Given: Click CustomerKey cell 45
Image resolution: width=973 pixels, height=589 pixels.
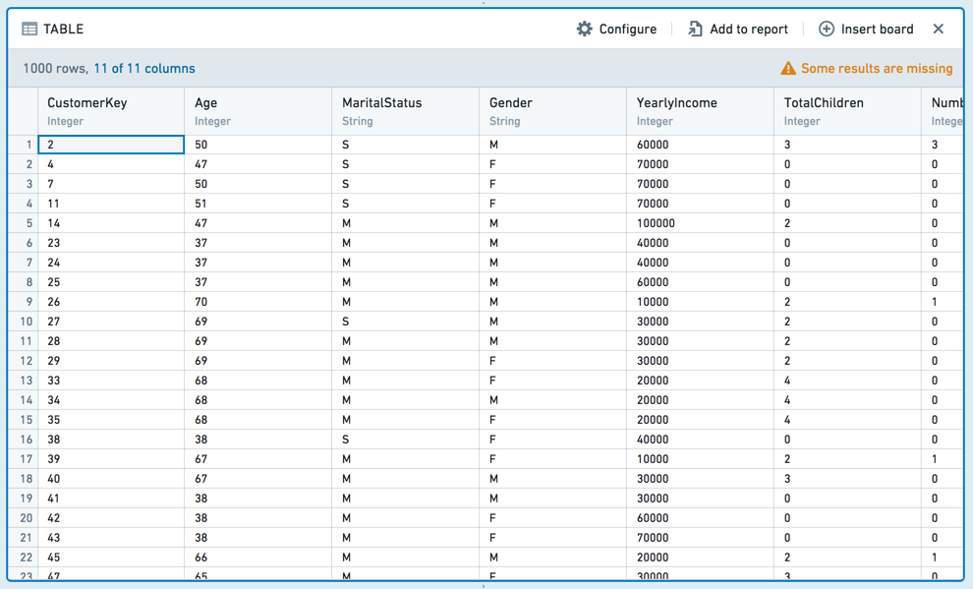Looking at the screenshot, I should click(x=111, y=558).
